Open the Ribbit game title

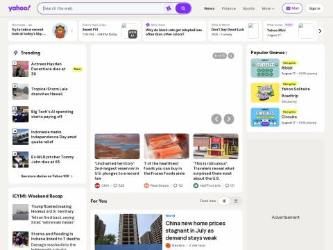pos(287,68)
